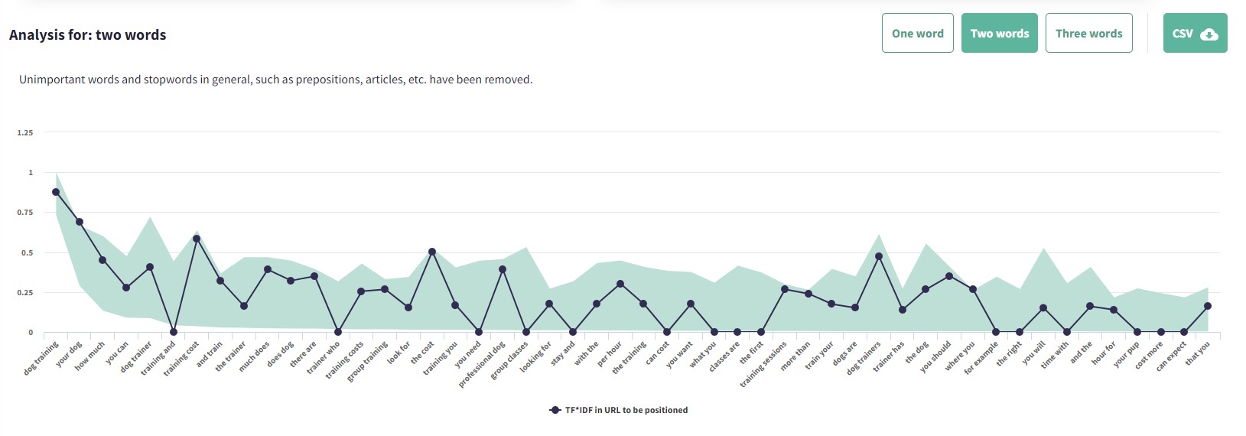Select the 'dog trainer' data point
Screen dimensions: 1246x436
coord(150,267)
